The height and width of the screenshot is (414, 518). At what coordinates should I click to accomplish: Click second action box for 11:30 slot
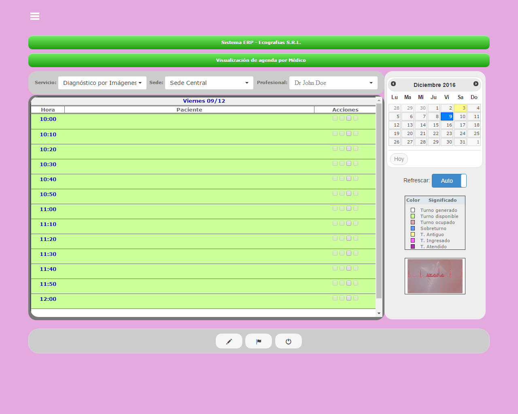point(342,253)
